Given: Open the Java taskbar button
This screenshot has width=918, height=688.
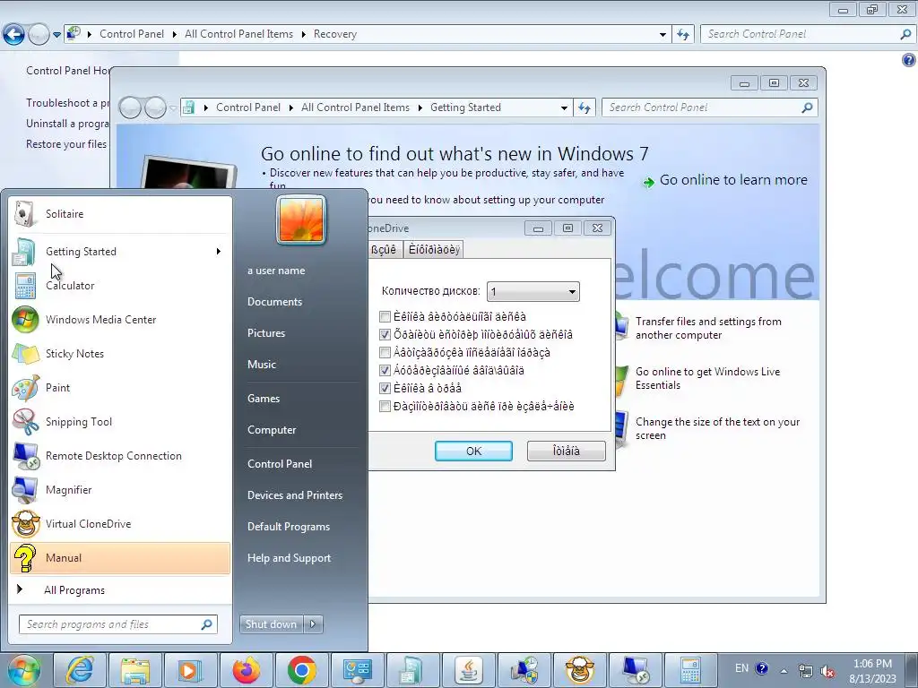Looking at the screenshot, I should pyautogui.click(x=468, y=670).
